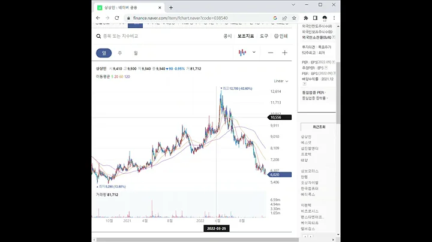The image size is (432, 242).
Task: Select the highlighted blue chart tab
Action: coord(135,25)
